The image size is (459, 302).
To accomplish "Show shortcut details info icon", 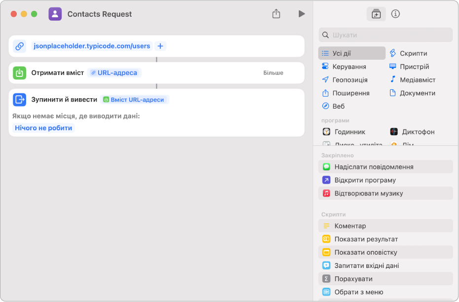I will click(395, 14).
